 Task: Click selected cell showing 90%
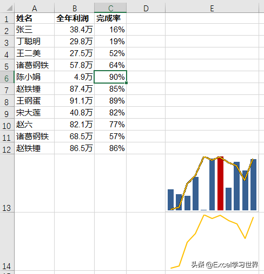click(110, 77)
